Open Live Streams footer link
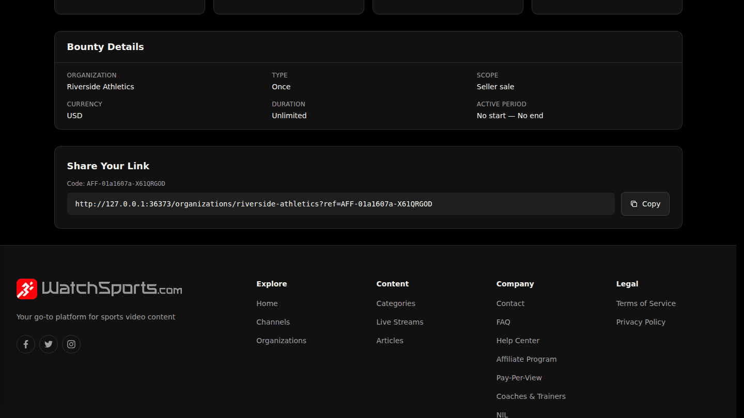744x418 pixels. point(400,322)
